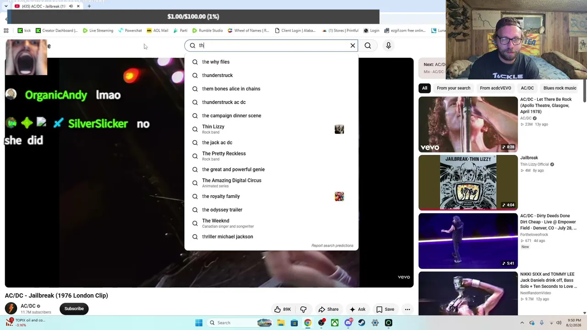Viewport: 587px width, 330px height.
Task: Dislike the video with thumbs down
Action: click(x=303, y=309)
